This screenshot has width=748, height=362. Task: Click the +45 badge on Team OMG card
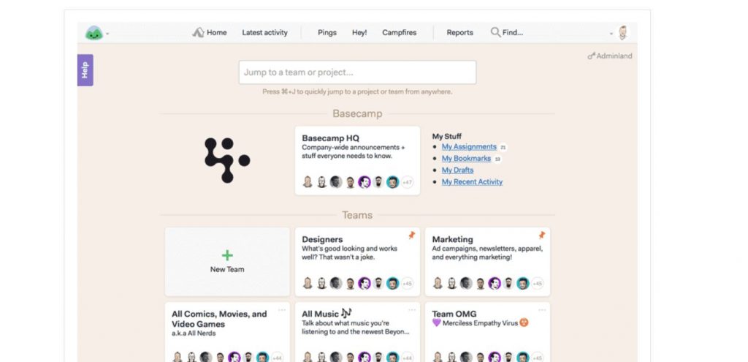(537, 357)
